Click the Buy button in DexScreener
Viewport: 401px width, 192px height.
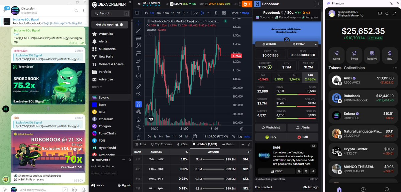coord(271,137)
